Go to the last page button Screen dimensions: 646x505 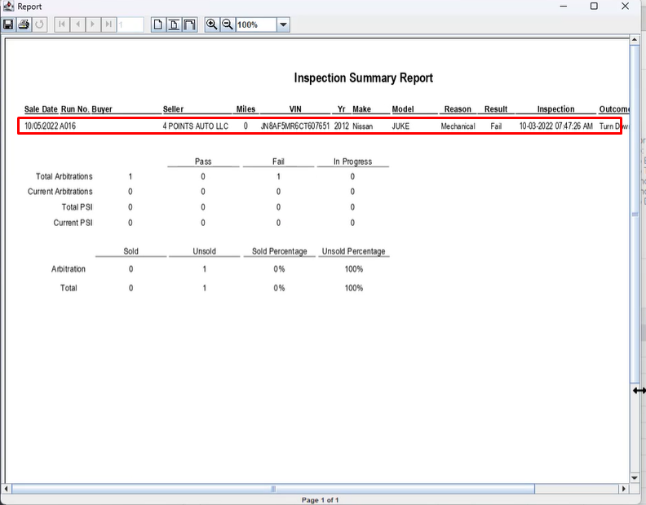point(108,24)
